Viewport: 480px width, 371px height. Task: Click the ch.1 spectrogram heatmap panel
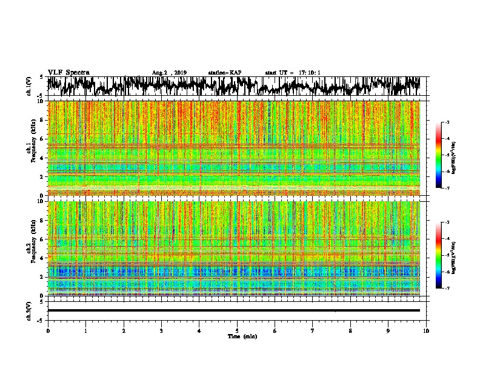point(233,148)
